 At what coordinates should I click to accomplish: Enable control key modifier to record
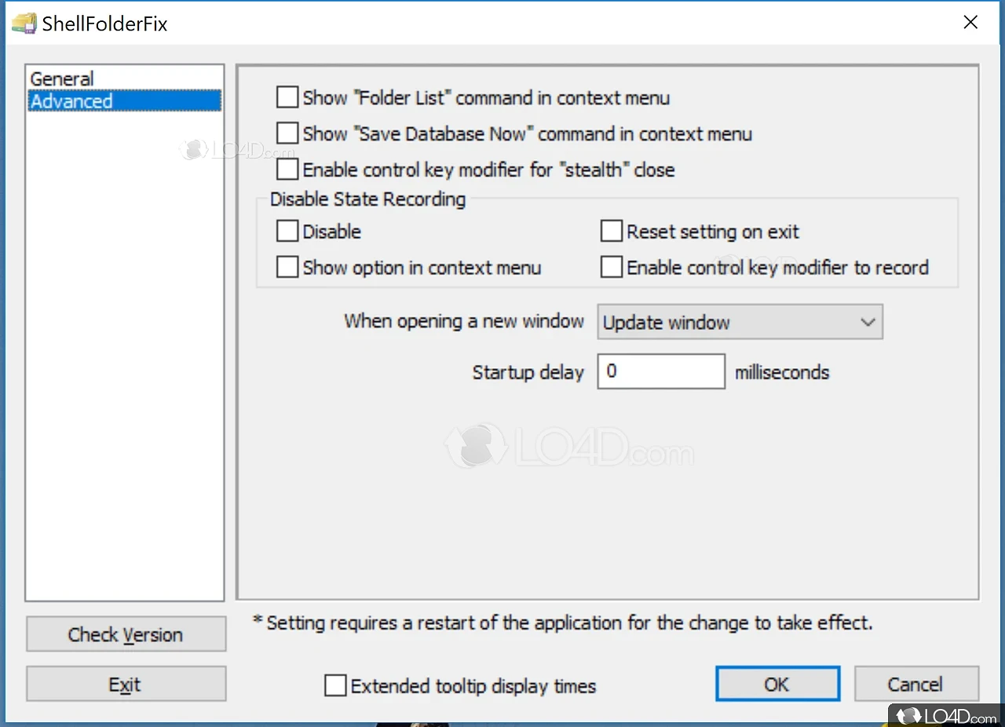pos(612,268)
